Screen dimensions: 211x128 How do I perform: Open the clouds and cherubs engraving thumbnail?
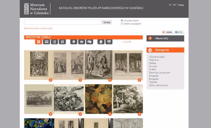coord(69,99)
